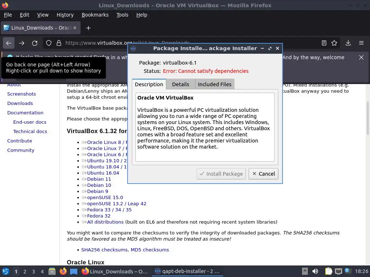Open End-user docs link
Image resolution: width=370 pixels, height=277 pixels.
click(30, 122)
